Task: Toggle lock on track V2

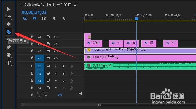Action: point(32,51)
